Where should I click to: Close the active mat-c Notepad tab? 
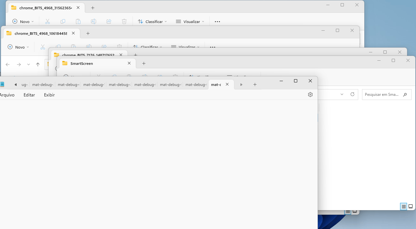(x=227, y=84)
